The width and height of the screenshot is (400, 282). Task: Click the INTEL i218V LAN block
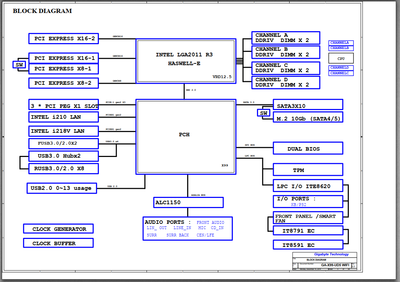(63, 131)
